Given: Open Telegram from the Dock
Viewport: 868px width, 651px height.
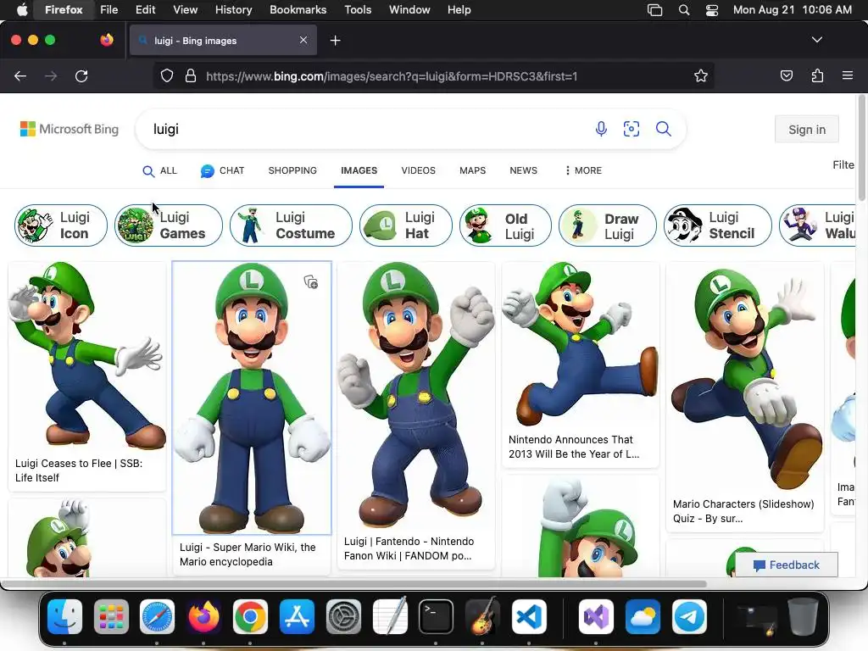Looking at the screenshot, I should click(x=689, y=617).
